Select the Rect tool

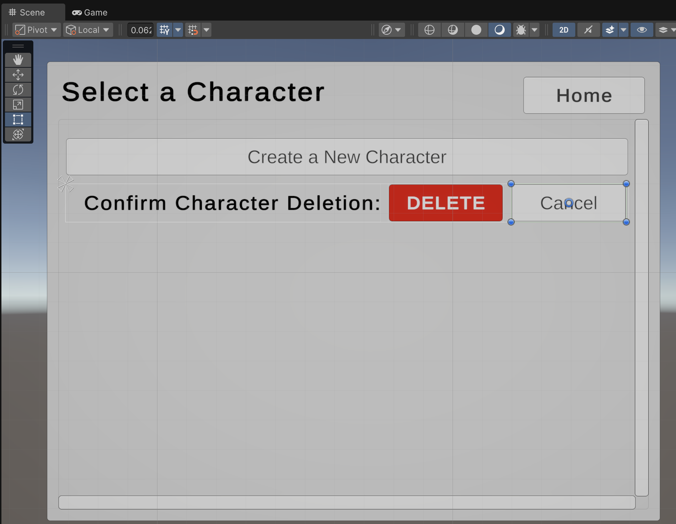pos(18,119)
